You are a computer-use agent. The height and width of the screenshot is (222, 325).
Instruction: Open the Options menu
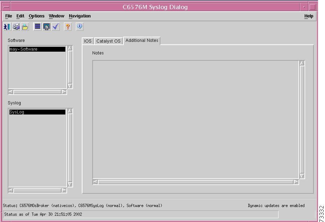tap(36, 16)
